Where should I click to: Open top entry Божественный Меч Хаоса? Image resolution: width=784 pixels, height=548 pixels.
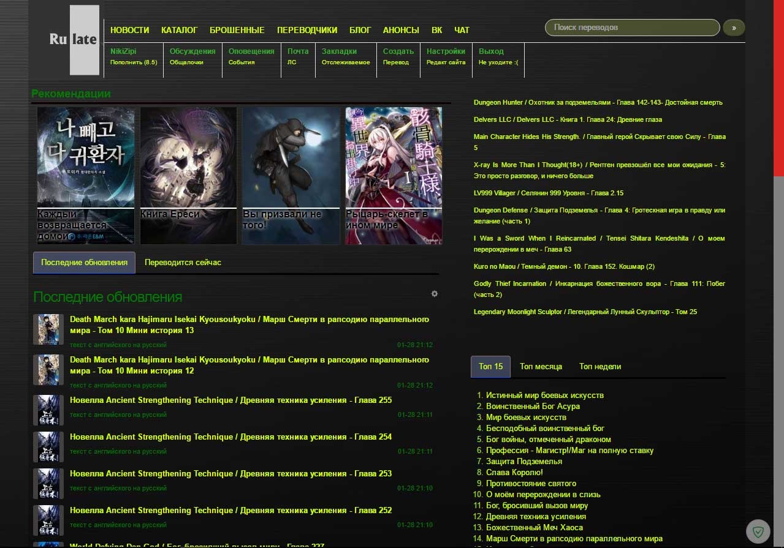click(x=535, y=527)
